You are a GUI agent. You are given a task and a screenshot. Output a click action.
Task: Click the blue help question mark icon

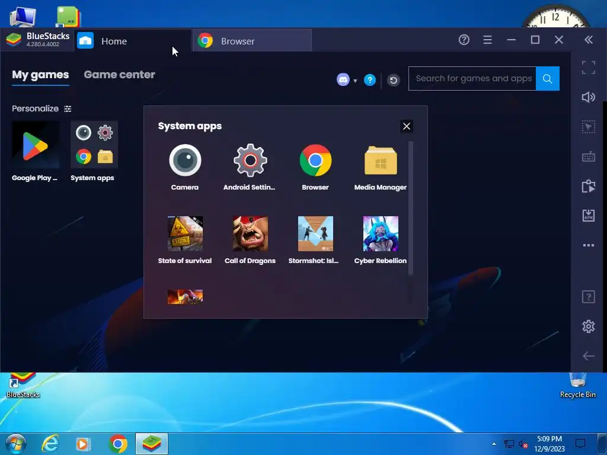370,80
